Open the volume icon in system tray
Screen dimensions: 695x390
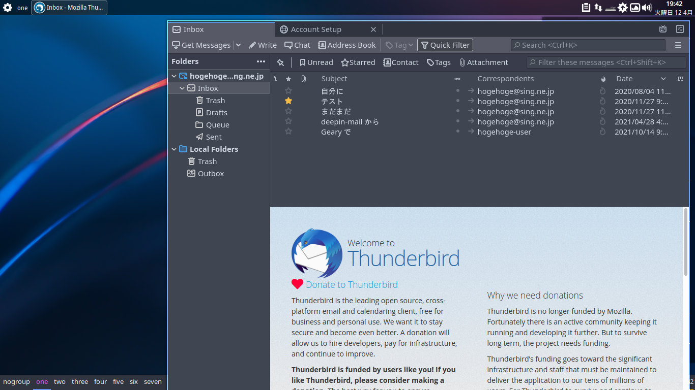point(647,8)
